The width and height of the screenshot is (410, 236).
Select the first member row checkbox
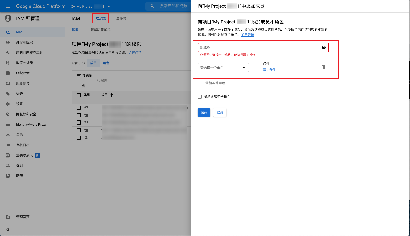click(79, 108)
